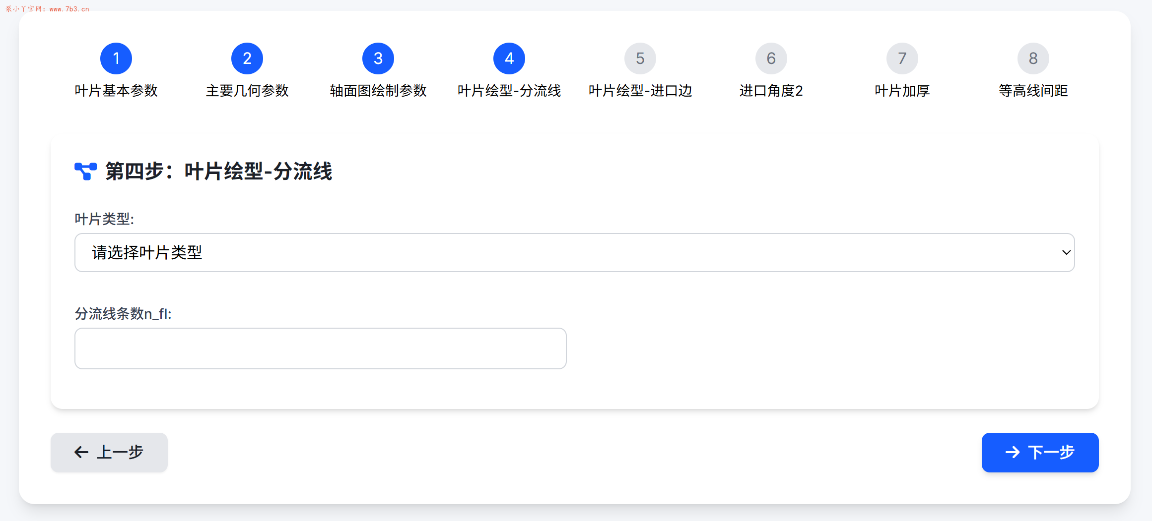Click the 进口角度2 step label
Viewport: 1152px width, 521px height.
click(x=771, y=91)
